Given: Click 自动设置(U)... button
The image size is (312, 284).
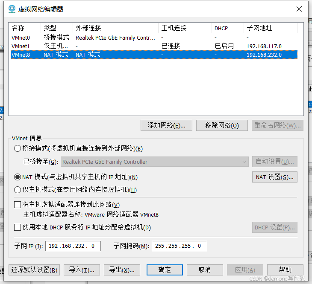Looking at the screenshot, I should tap(275, 162).
